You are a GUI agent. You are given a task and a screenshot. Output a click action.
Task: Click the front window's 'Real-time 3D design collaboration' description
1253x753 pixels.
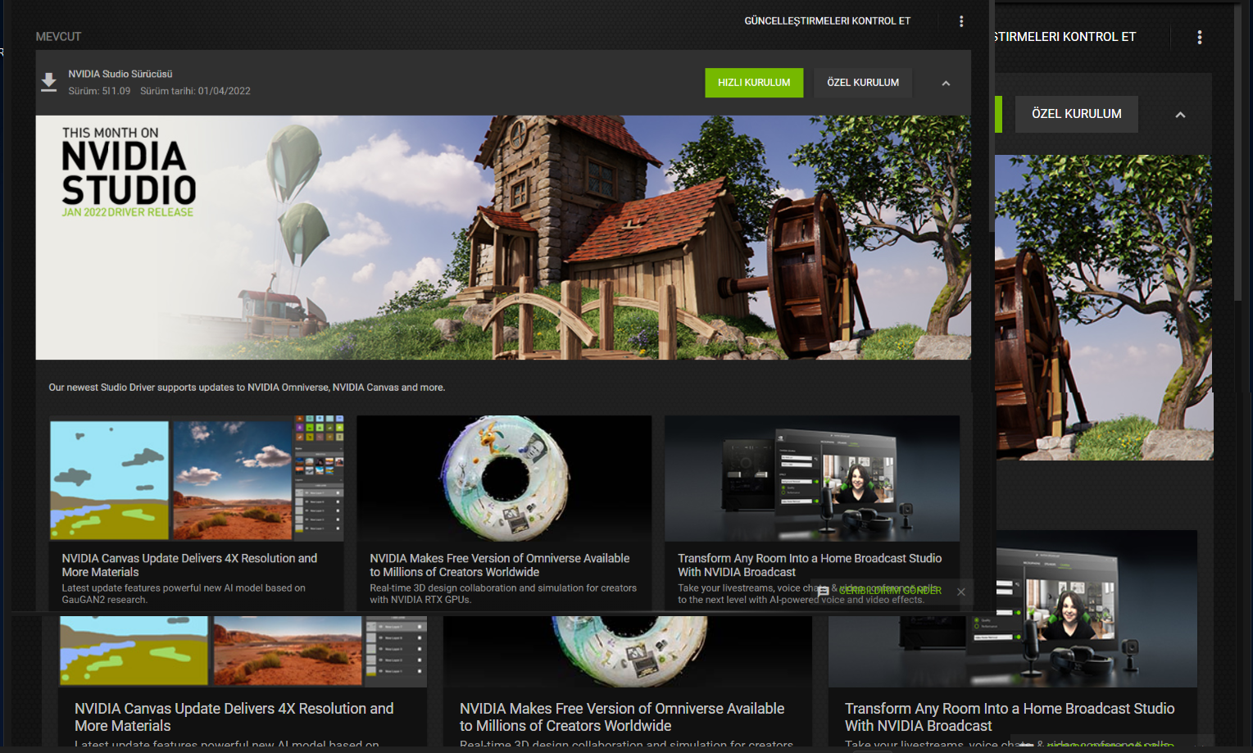pyautogui.click(x=503, y=594)
